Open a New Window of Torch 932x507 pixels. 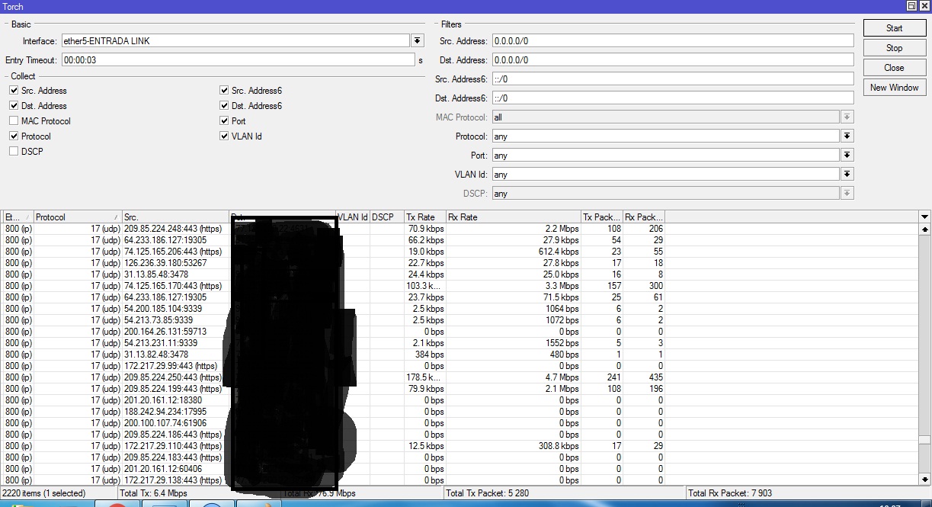click(894, 88)
